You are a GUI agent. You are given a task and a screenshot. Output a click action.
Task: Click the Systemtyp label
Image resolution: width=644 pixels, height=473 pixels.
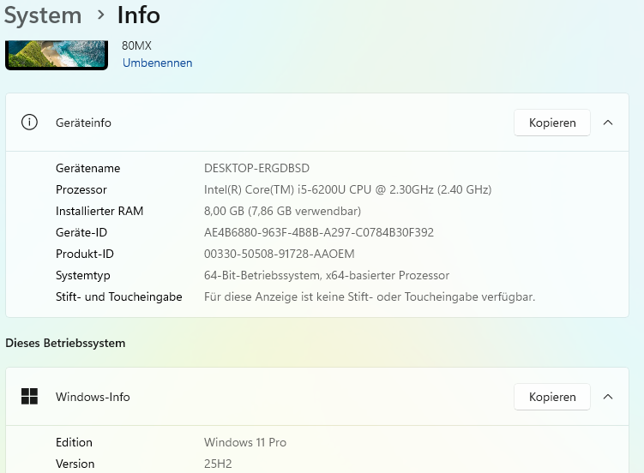point(83,275)
